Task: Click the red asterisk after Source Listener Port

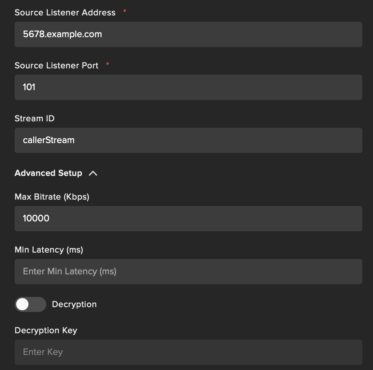Action: pos(107,64)
